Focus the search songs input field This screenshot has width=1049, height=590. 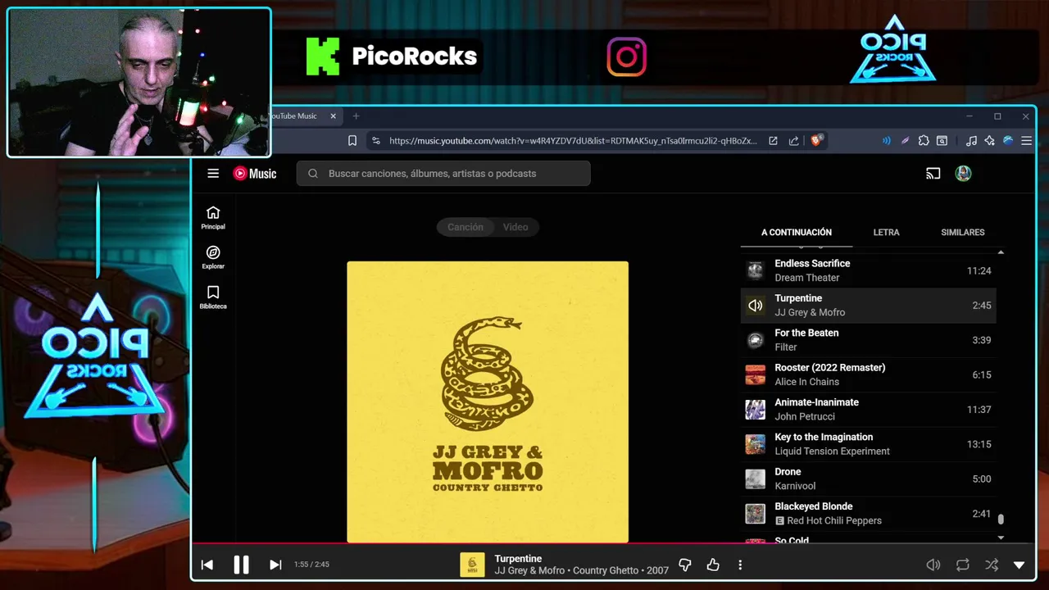pyautogui.click(x=443, y=173)
